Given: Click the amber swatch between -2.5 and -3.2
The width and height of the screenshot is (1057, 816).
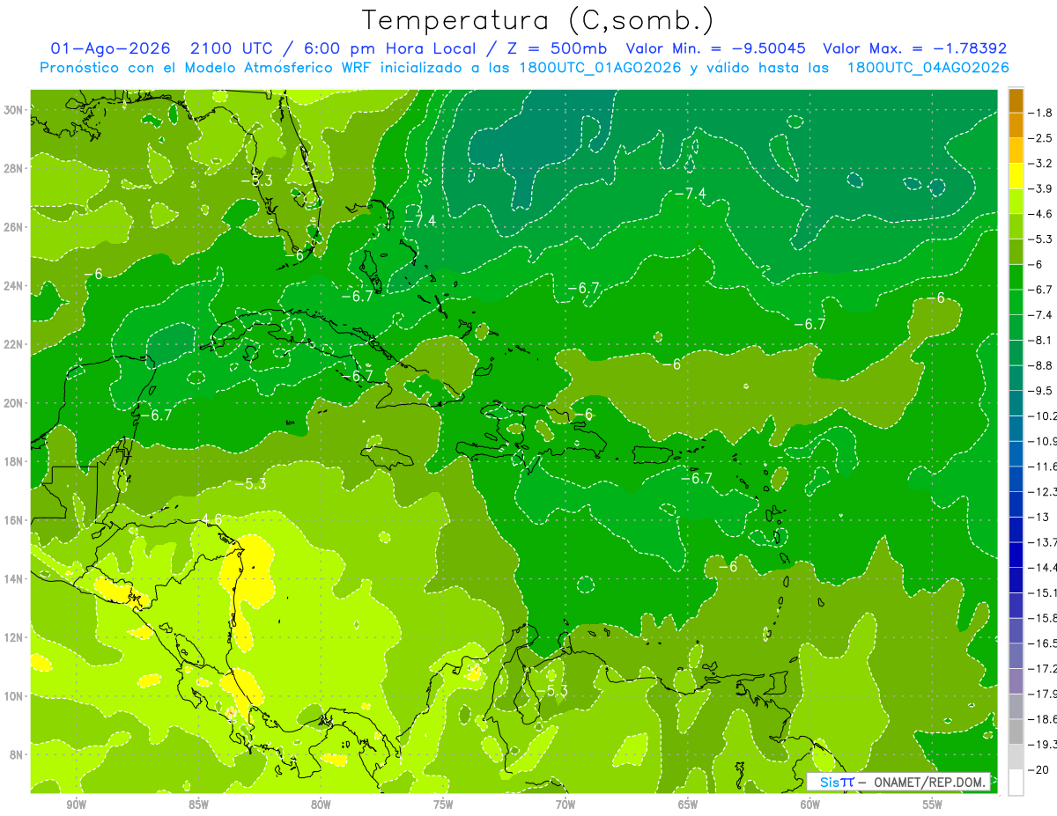Looking at the screenshot, I should pyautogui.click(x=1016, y=151).
